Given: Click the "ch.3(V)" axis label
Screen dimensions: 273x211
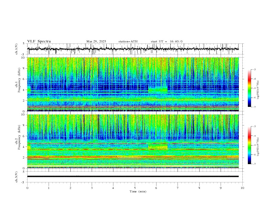Looking at the screenshot, I should (x=17, y=177).
